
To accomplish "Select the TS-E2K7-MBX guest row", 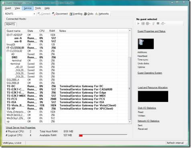I will coord(67,96).
